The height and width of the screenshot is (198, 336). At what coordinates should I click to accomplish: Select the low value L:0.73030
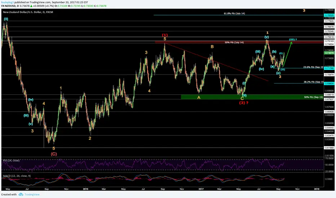click(x=87, y=6)
